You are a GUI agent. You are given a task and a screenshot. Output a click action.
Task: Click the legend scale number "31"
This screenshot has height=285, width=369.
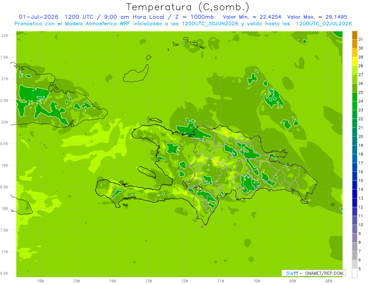(361, 39)
